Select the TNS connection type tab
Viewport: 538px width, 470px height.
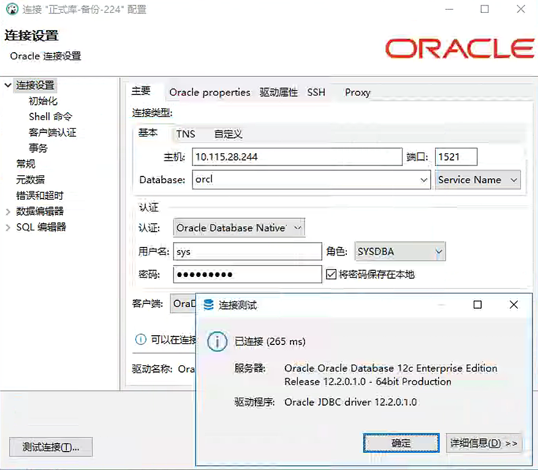(x=186, y=134)
